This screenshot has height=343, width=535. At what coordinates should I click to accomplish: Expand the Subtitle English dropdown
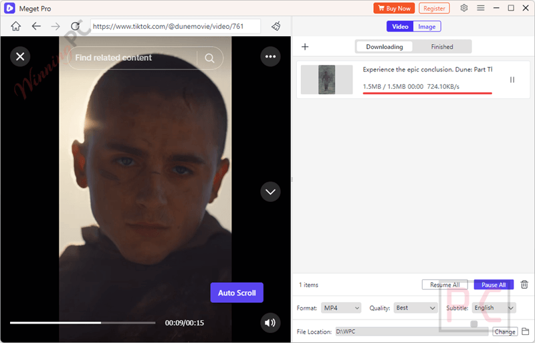coord(494,308)
